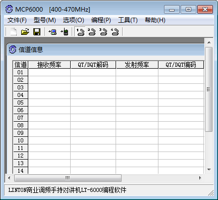This screenshot has height=200, width=218.
Task: Click the vertical scrollbar thumb
Action: point(209,89)
